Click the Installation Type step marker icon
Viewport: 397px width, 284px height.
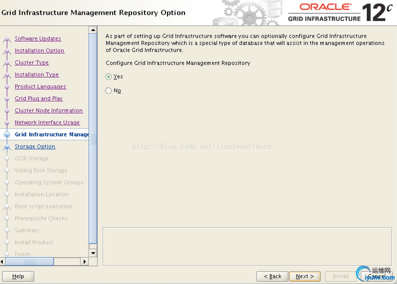coord(7,75)
